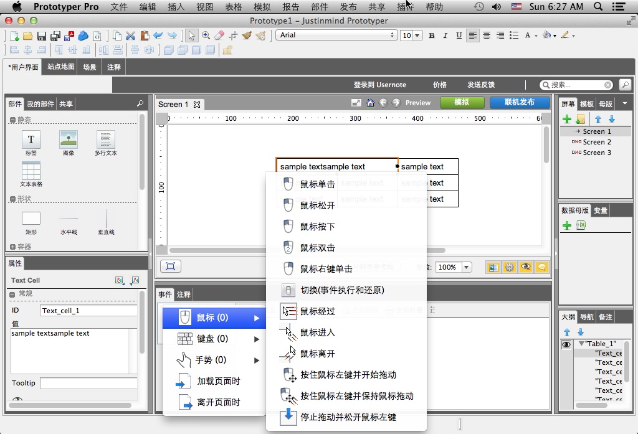Click the paint bucket fill icon
Viewport: 638px width, 434px height.
546,35
